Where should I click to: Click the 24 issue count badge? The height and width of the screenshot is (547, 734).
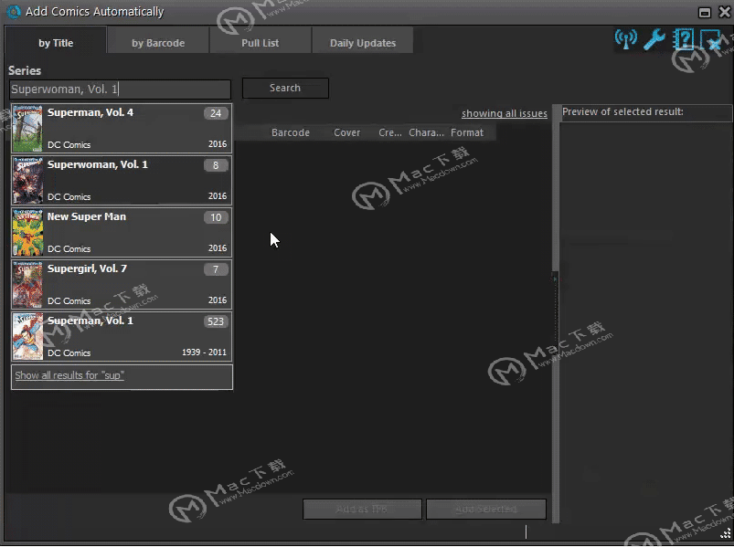click(216, 113)
